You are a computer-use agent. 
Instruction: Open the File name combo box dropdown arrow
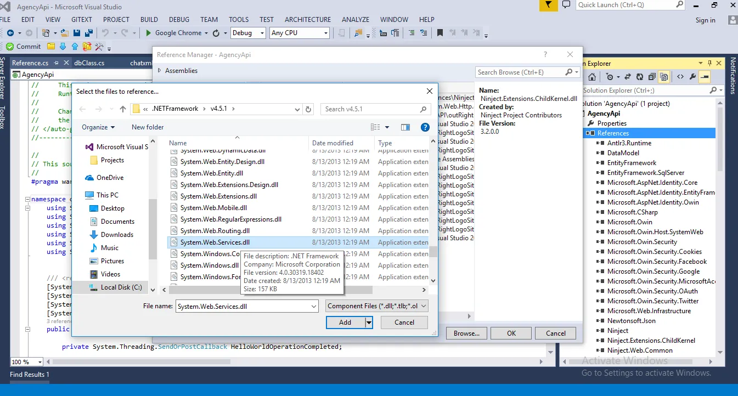click(x=313, y=306)
